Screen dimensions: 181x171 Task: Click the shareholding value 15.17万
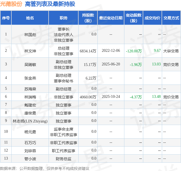(90, 65)
